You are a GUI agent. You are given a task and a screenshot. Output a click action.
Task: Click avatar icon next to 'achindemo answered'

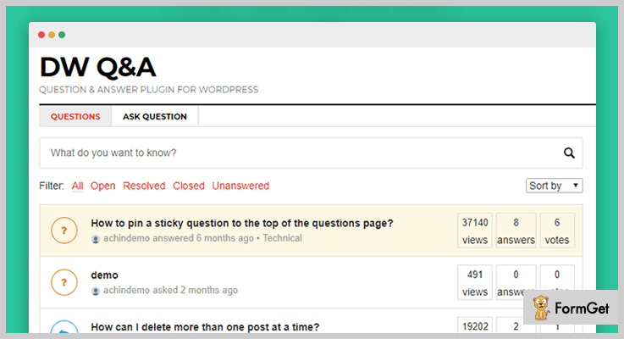(x=96, y=239)
